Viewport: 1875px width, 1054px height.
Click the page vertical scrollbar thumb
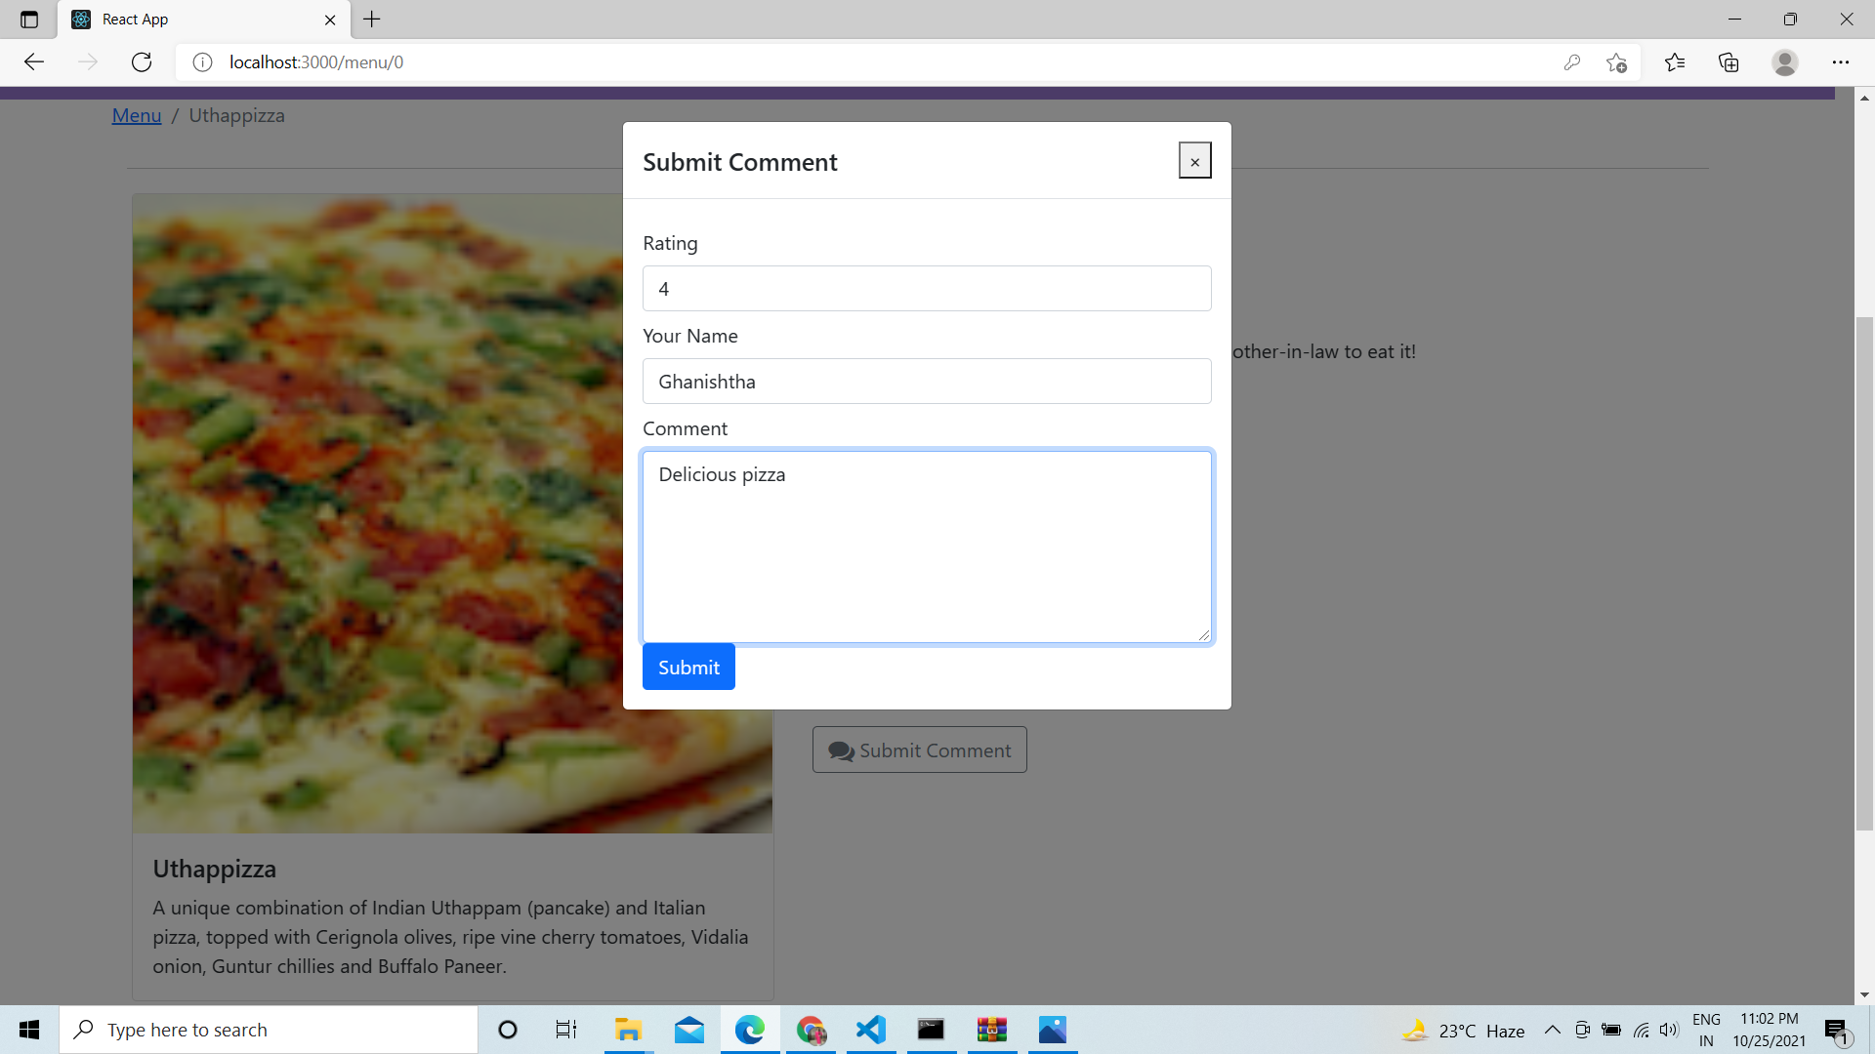(1864, 574)
